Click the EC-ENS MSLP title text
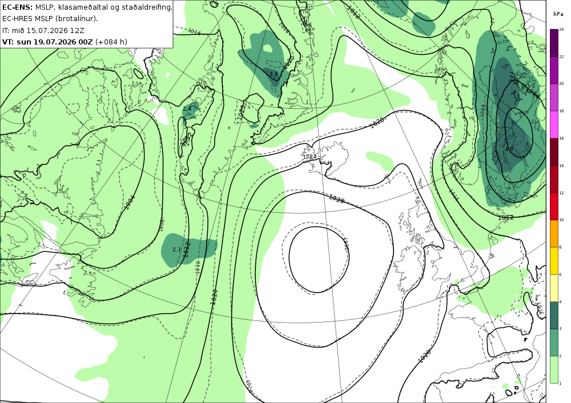571x403 pixels. 87,7
